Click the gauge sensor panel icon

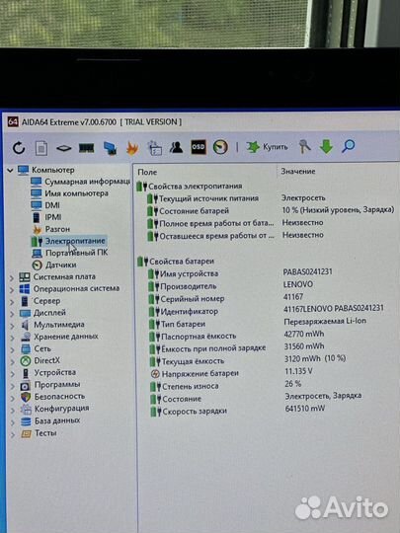coord(220,147)
